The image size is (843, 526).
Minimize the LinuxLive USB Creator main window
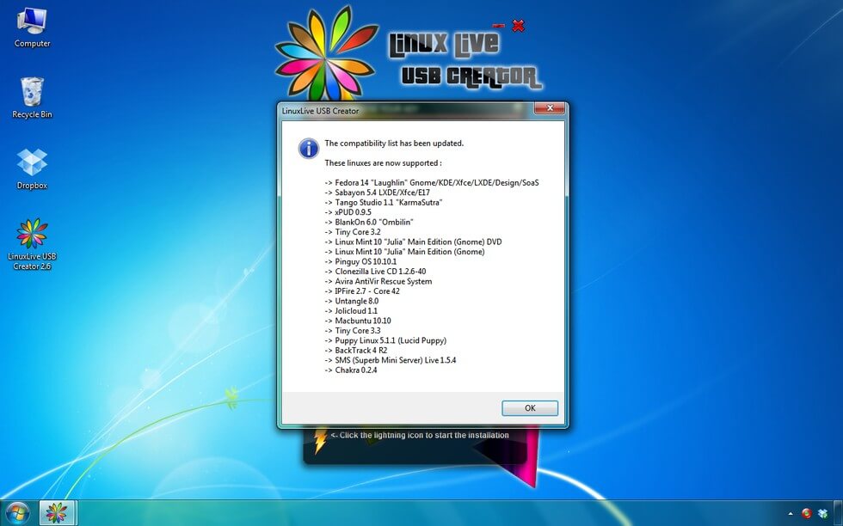[499, 25]
